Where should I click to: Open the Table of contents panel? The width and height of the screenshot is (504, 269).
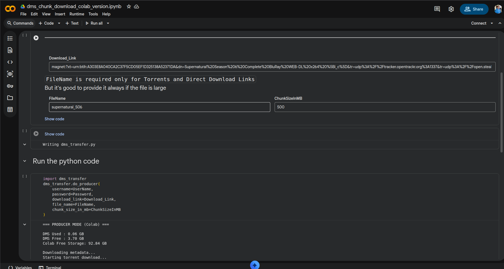pos(10,38)
